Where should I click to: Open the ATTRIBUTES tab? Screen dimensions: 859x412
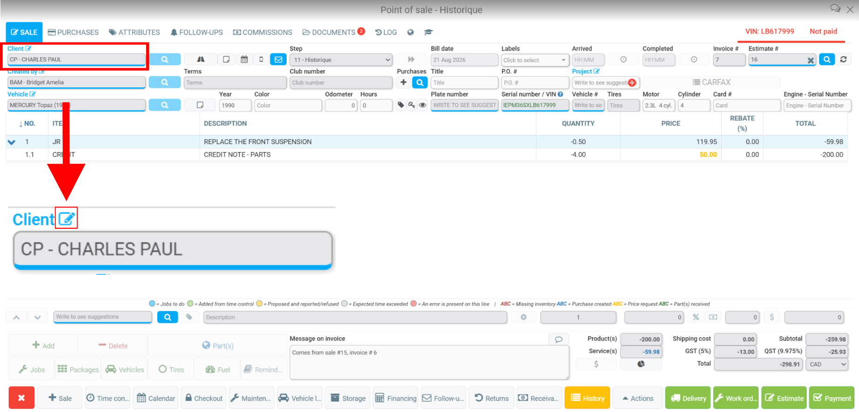pos(134,32)
